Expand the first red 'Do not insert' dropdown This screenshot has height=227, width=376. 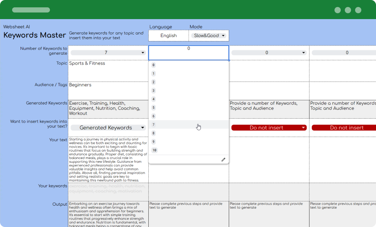(x=269, y=127)
